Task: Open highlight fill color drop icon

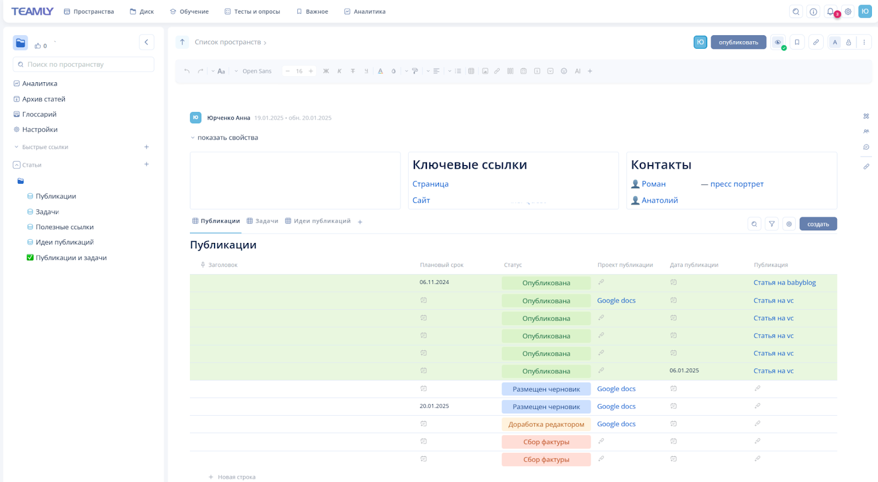Action: coord(393,71)
